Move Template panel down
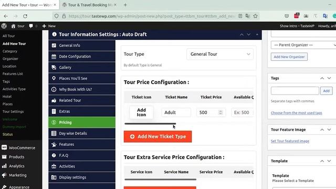The height and width of the screenshot is (189, 336). click(x=329, y=161)
